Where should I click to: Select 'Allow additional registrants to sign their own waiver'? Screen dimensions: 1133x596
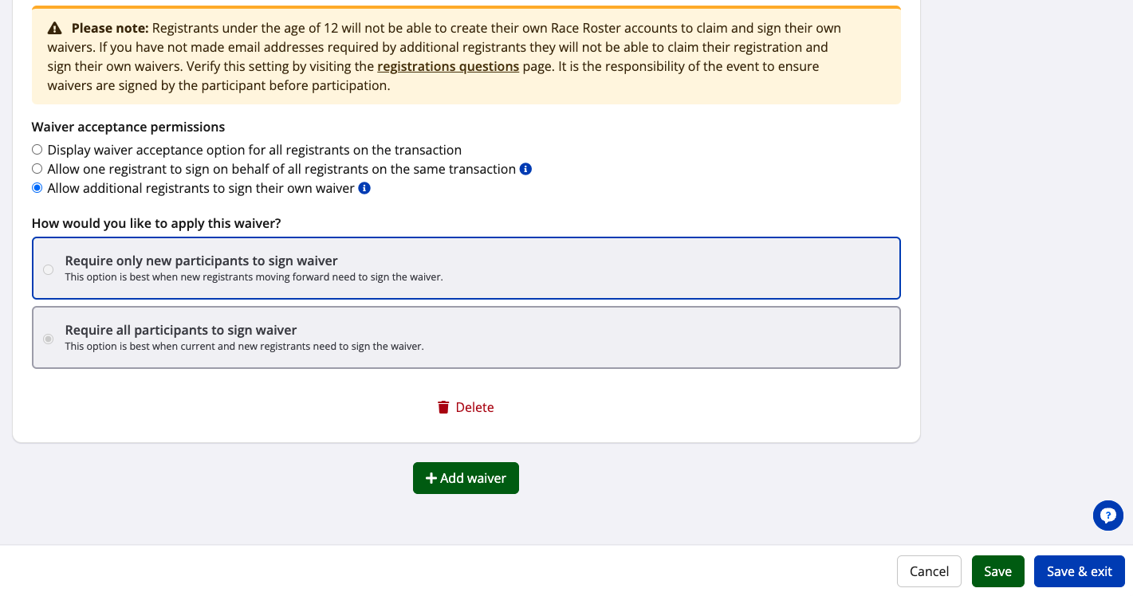point(37,188)
